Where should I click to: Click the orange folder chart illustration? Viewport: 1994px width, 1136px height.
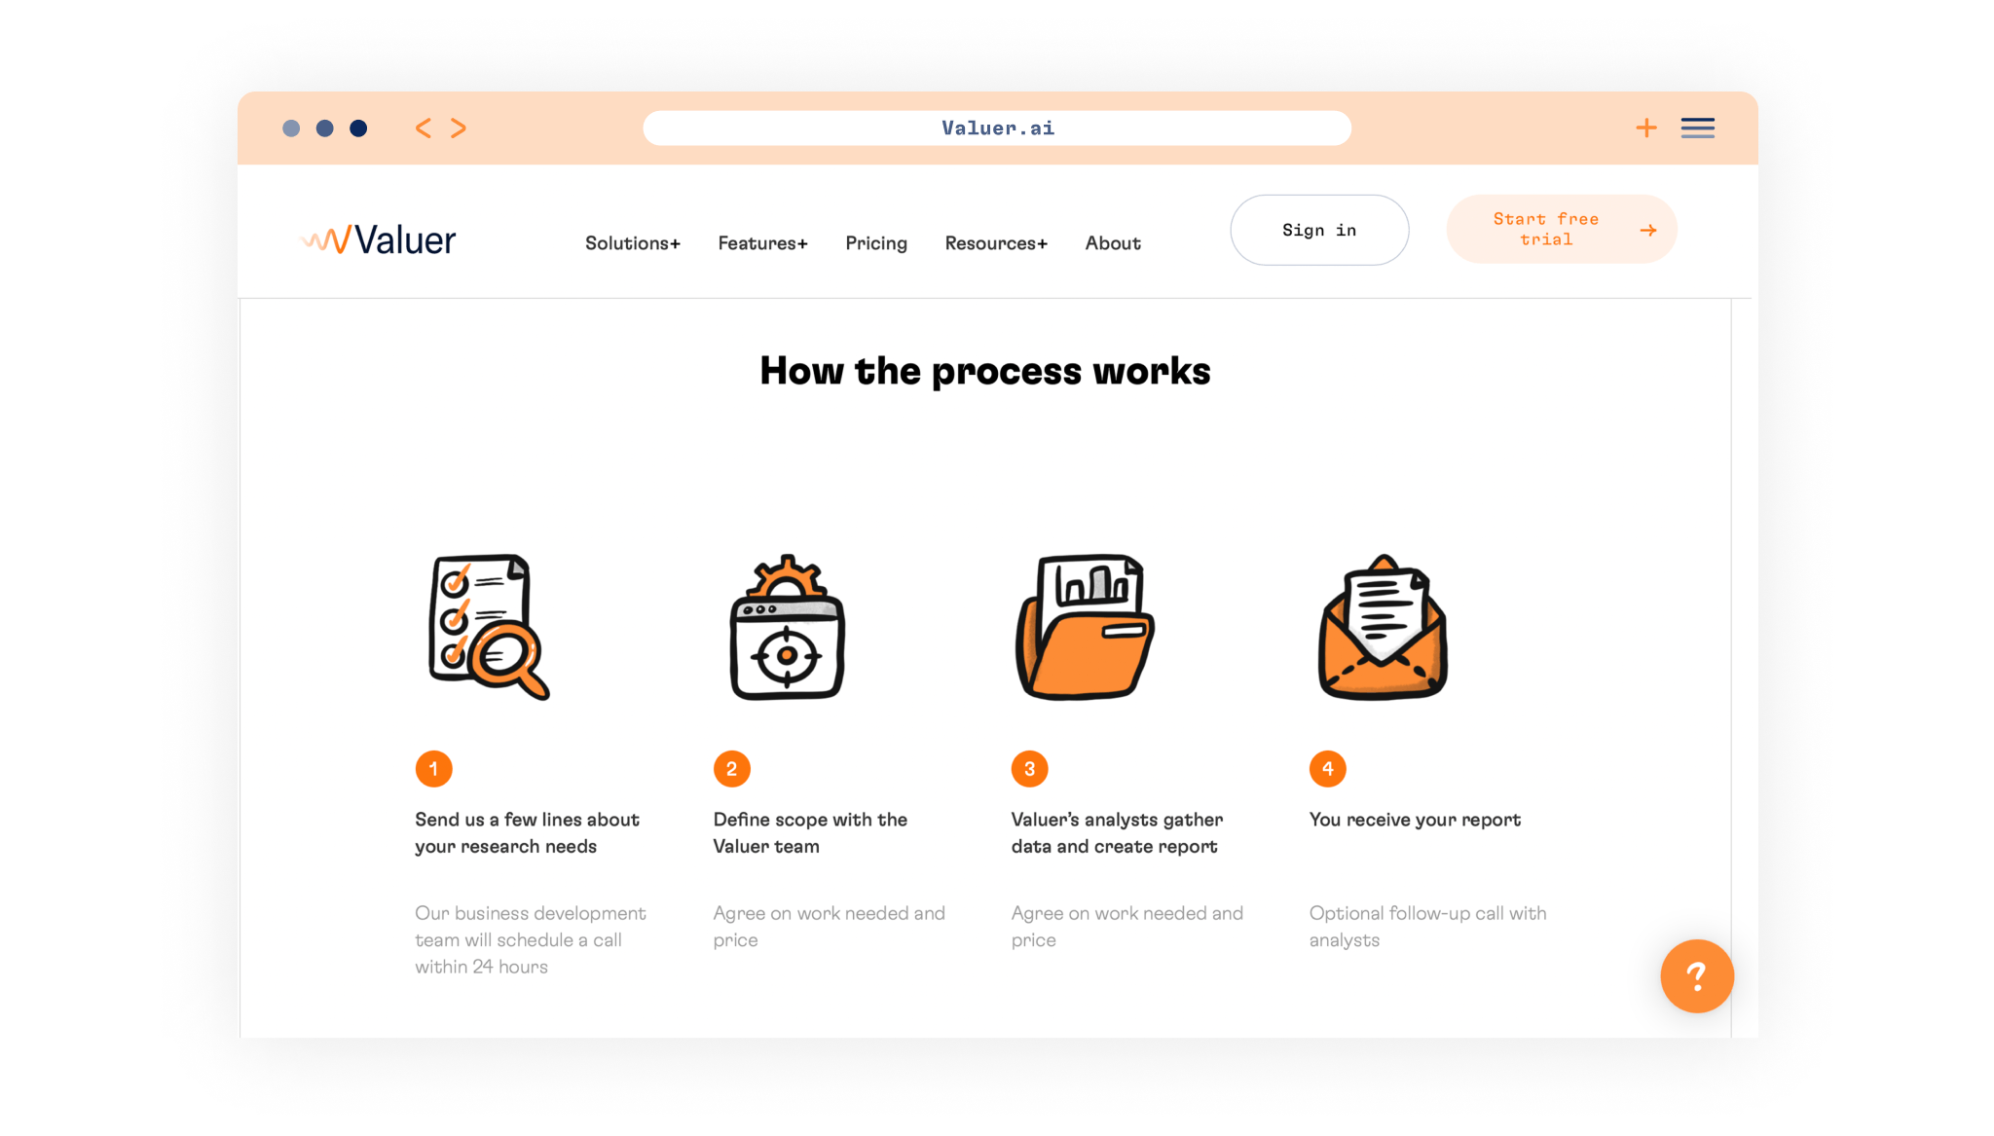(1085, 627)
